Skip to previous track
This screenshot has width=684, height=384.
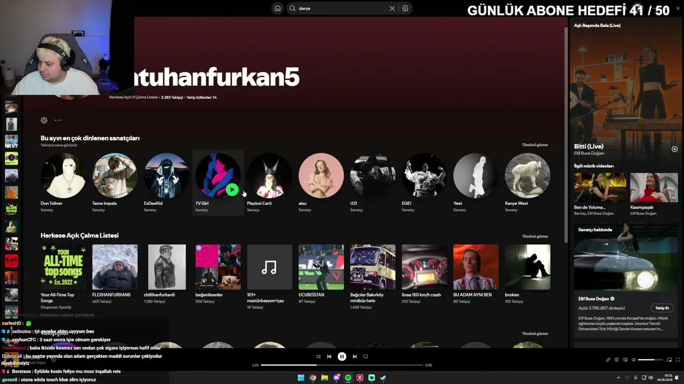[329, 357]
